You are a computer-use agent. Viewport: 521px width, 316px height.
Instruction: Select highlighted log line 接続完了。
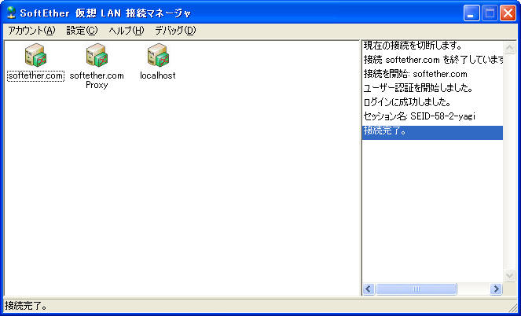(x=433, y=133)
